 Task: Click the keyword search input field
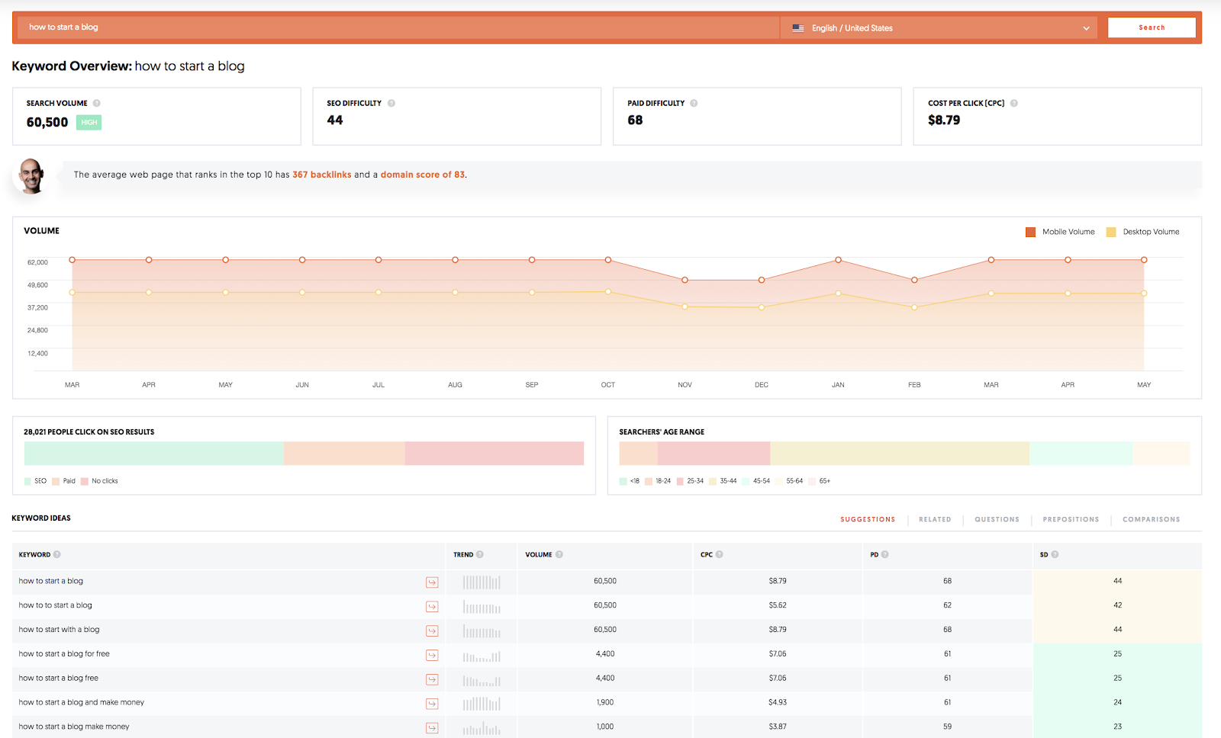(397, 27)
